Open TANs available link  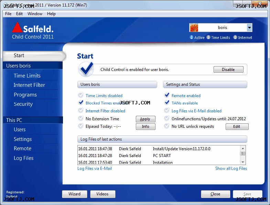click(x=185, y=103)
